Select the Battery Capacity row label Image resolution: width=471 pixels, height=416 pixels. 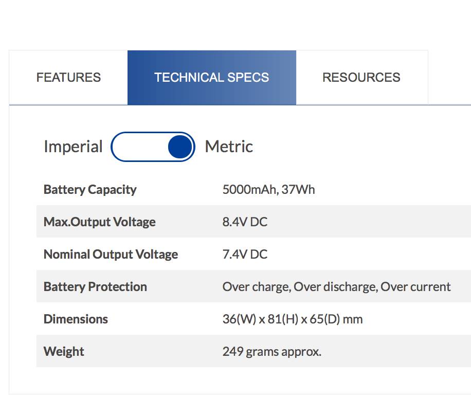[90, 190]
